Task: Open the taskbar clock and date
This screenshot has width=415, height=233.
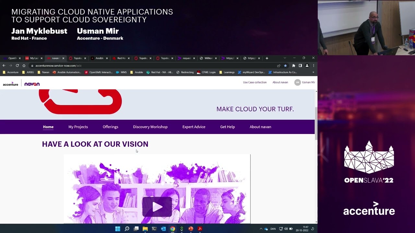Action: [x=302, y=229]
